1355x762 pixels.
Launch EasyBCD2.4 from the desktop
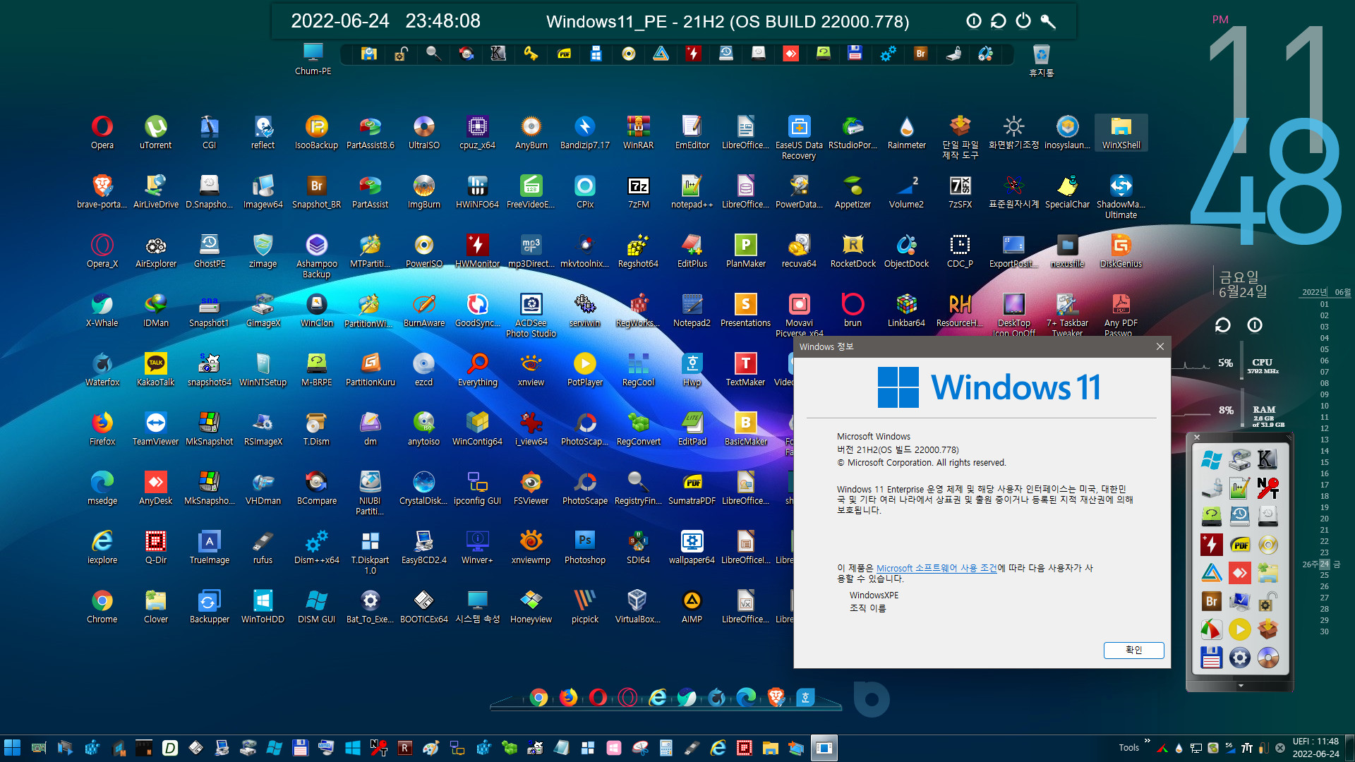[424, 548]
